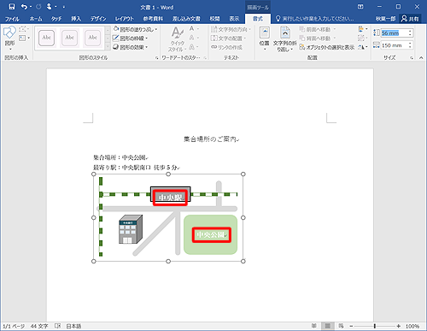This screenshot has width=427, height=331.
Task: Open the shape styles dialog launcher
Action: pyautogui.click(x=156, y=58)
